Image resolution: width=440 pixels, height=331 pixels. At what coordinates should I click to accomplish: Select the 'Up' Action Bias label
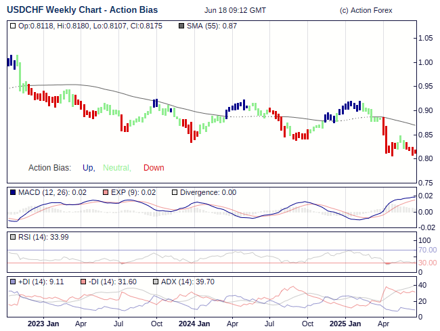(x=88, y=168)
